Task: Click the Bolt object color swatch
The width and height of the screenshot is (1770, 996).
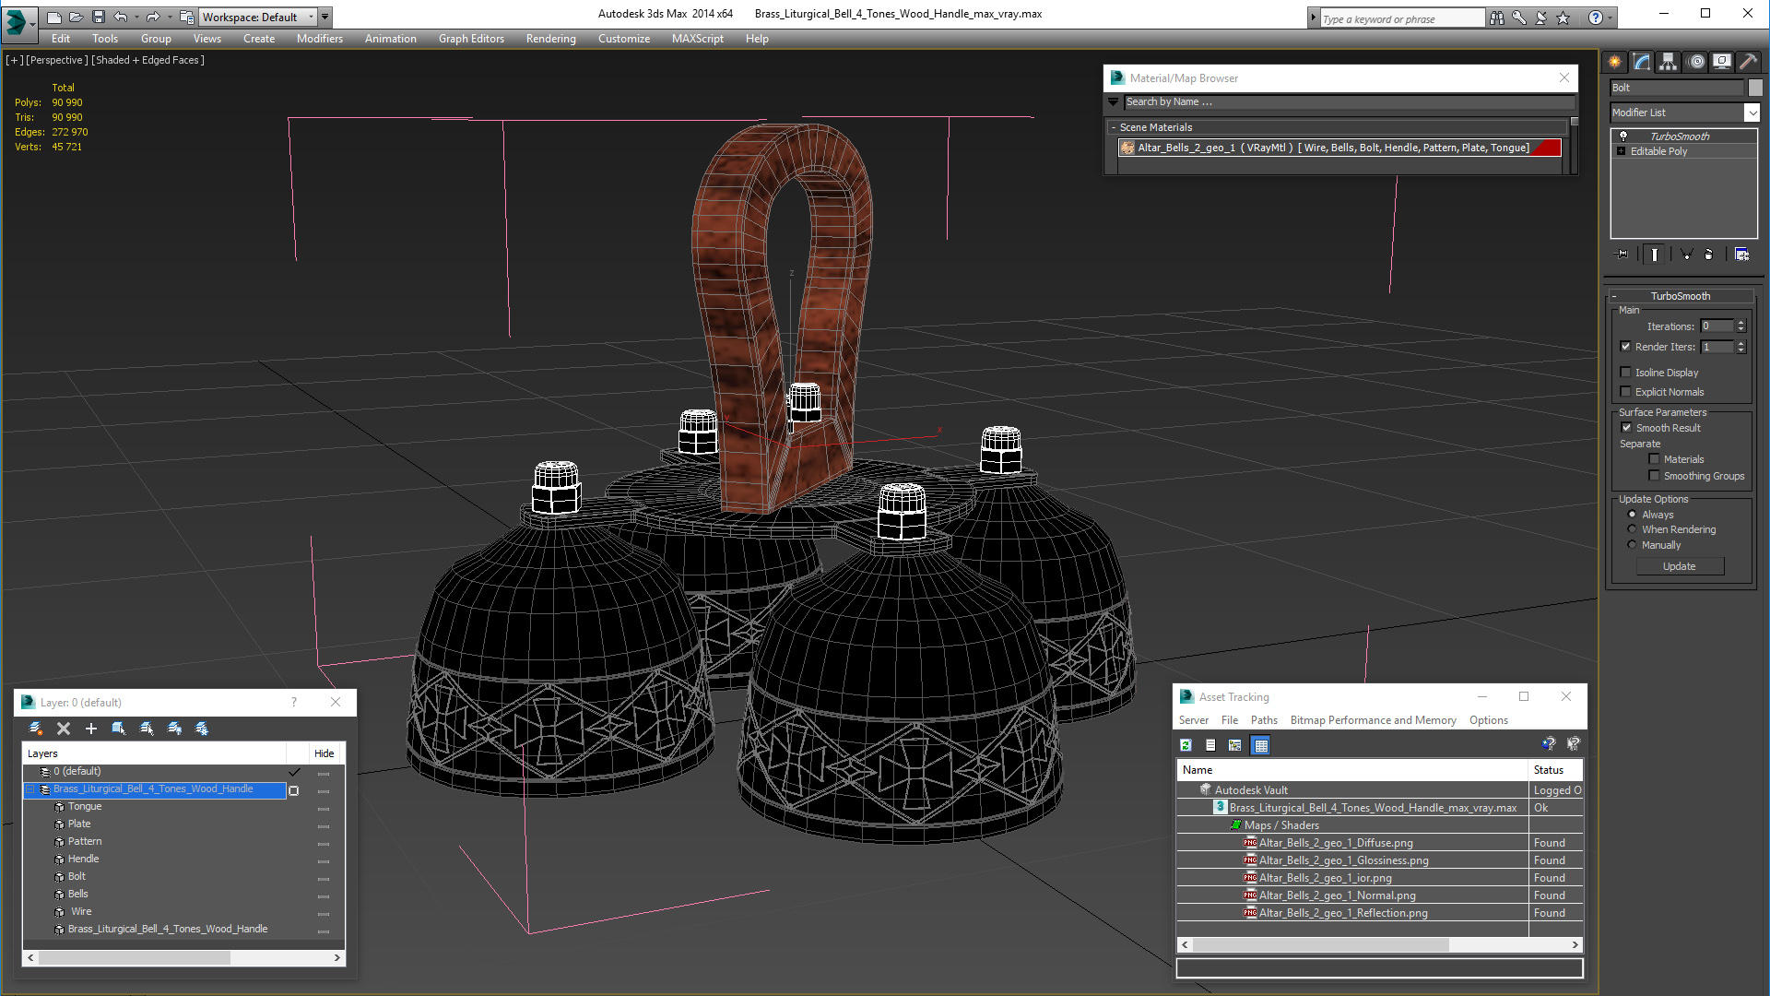Action: point(1755,88)
